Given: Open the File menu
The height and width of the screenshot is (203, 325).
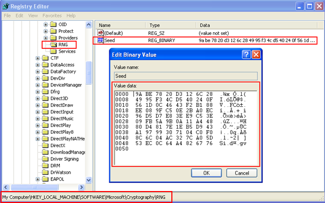Looking at the screenshot, I should 7,16.
